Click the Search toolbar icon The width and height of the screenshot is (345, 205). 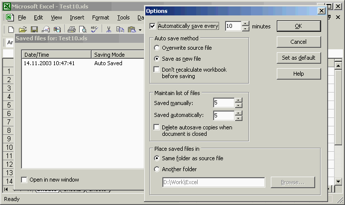click(x=57, y=29)
